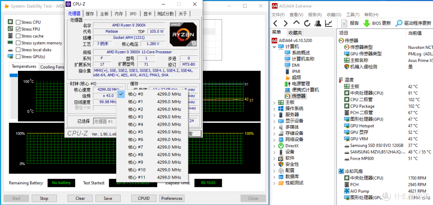
Task: Switch to CPU-Z SPD tab
Action: (x=133, y=14)
